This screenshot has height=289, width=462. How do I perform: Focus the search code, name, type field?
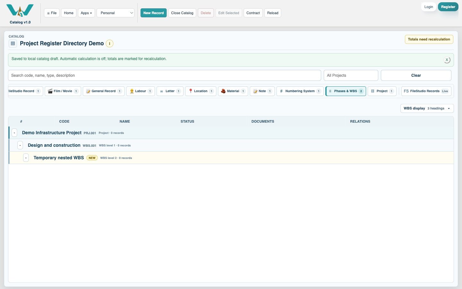coord(165,75)
